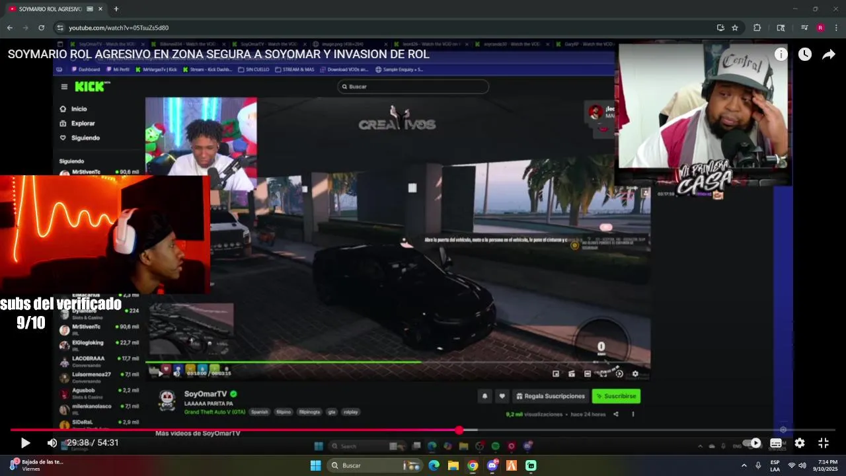Image resolution: width=846 pixels, height=476 pixels.
Task: Switch to Chrome on the taskbar
Action: [473, 465]
